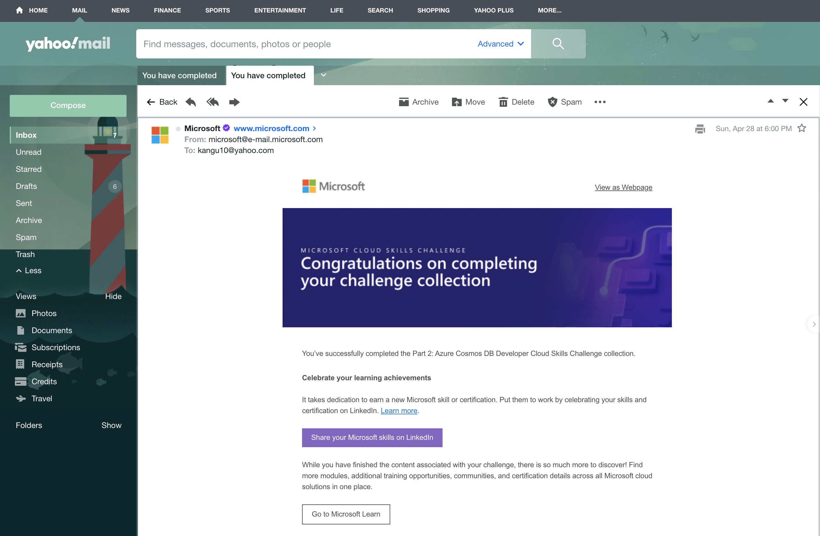This screenshot has height=536, width=820.
Task: Hide the Views section
Action: [113, 296]
